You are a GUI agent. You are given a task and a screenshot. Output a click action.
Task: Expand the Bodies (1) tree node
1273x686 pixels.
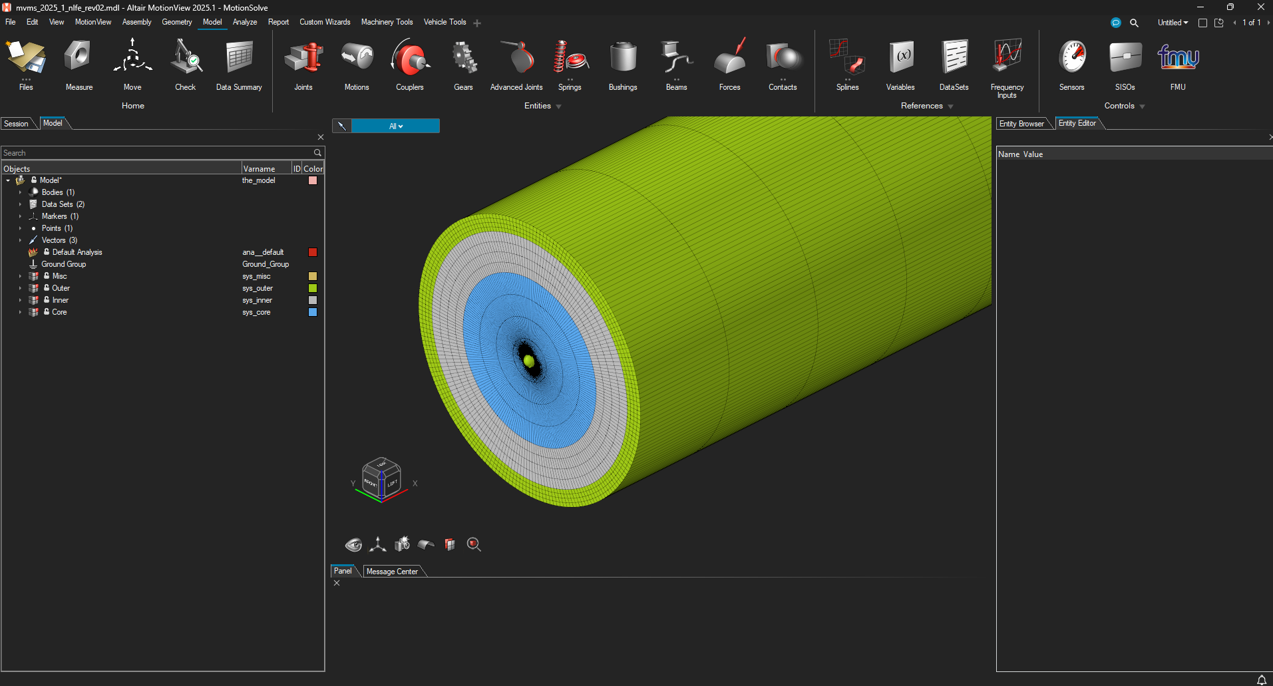[x=20, y=192]
